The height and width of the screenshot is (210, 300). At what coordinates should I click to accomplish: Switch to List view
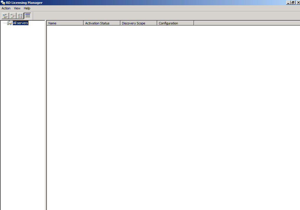pos(20,16)
